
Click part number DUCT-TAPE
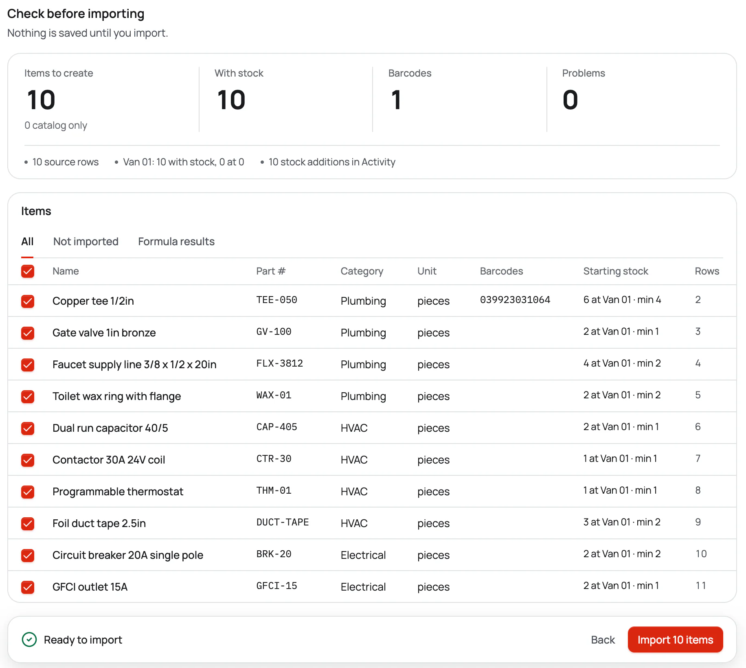click(282, 522)
